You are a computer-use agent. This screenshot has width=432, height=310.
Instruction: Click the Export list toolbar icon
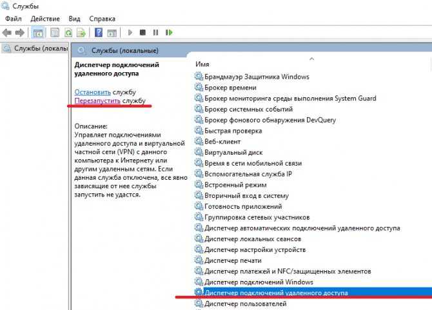(81, 33)
